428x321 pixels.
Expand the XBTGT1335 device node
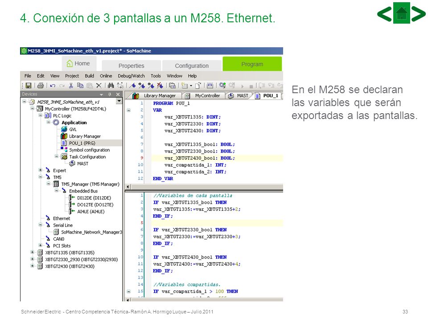tap(32, 252)
